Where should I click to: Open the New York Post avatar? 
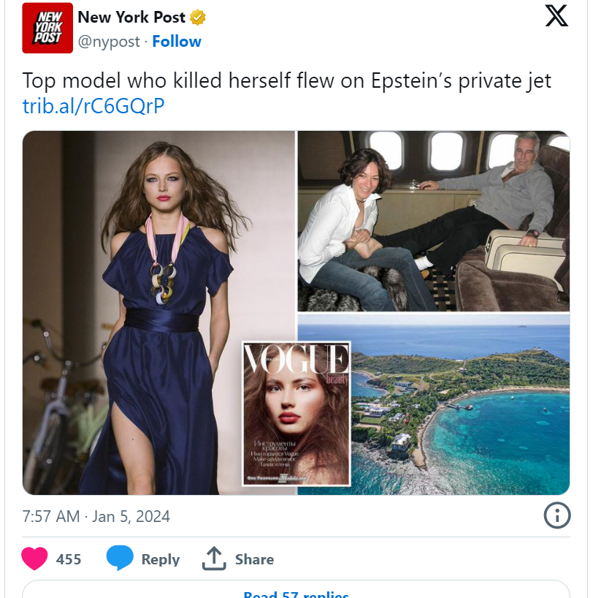click(47, 28)
